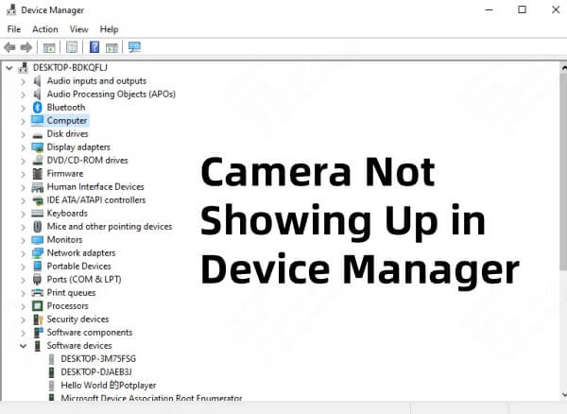Expand the Processors chevron
Screen dimensions: 567x414
point(23,306)
